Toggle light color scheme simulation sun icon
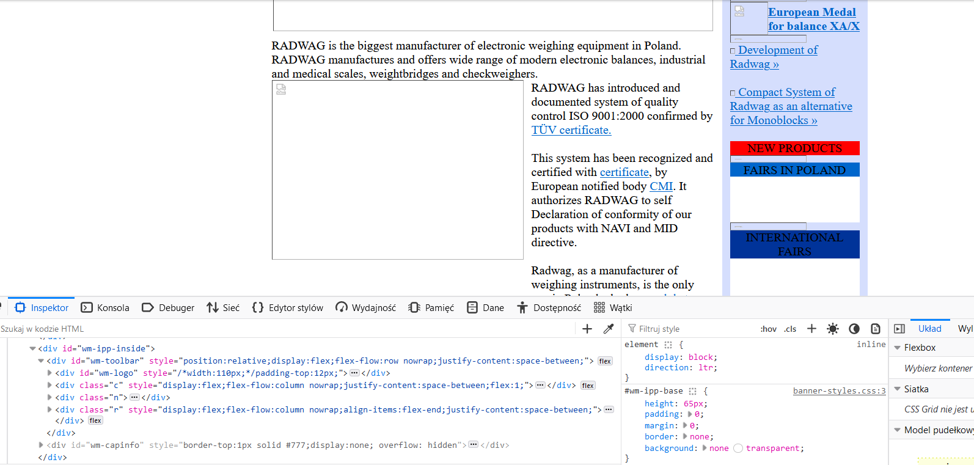This screenshot has width=974, height=465. (x=833, y=329)
